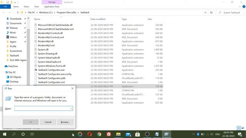
Task: Open Music in the navigation pane
Action: pyautogui.click(x=13, y=33)
